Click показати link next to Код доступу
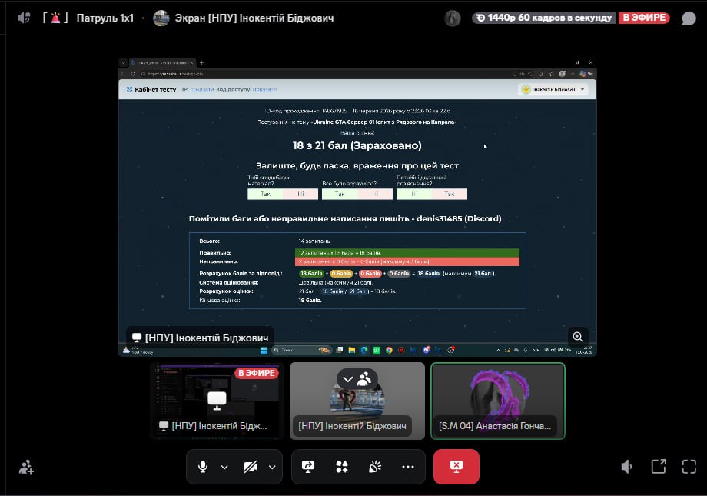707x496 pixels. (264, 89)
